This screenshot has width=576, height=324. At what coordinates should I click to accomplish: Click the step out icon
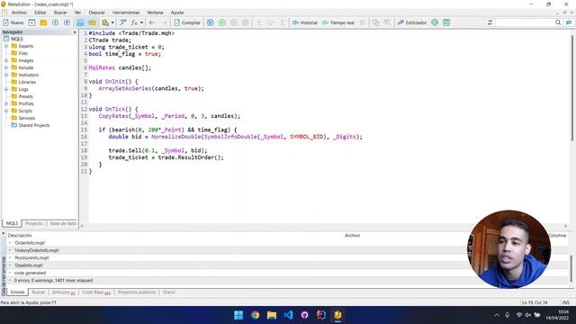pos(282,22)
